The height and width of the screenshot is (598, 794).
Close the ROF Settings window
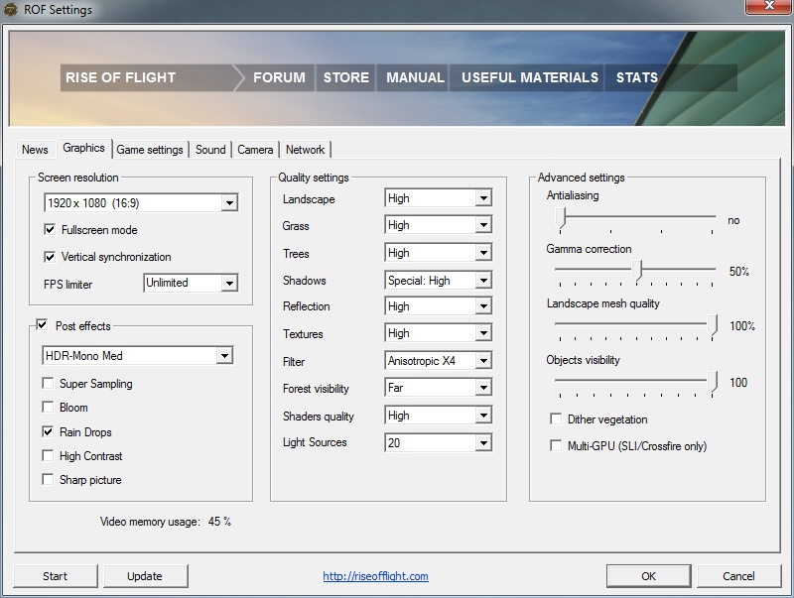(769, 6)
